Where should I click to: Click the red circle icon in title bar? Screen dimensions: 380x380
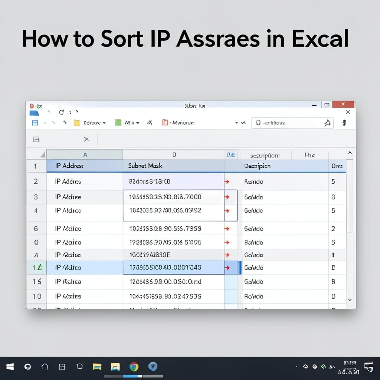coord(32,106)
